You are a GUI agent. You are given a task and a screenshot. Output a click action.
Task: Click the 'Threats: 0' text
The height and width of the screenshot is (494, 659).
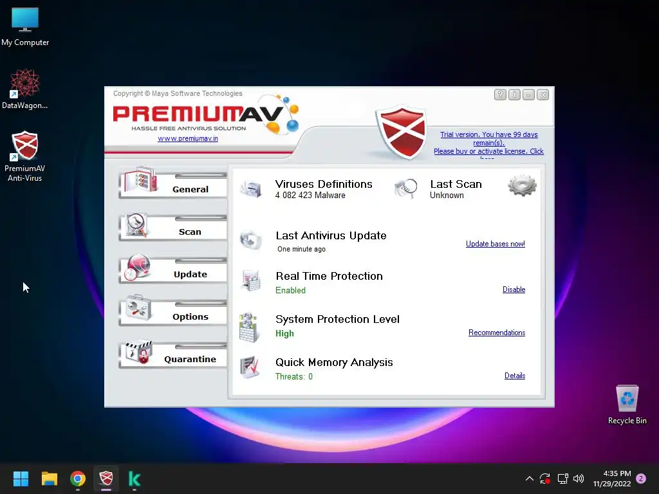coord(293,376)
